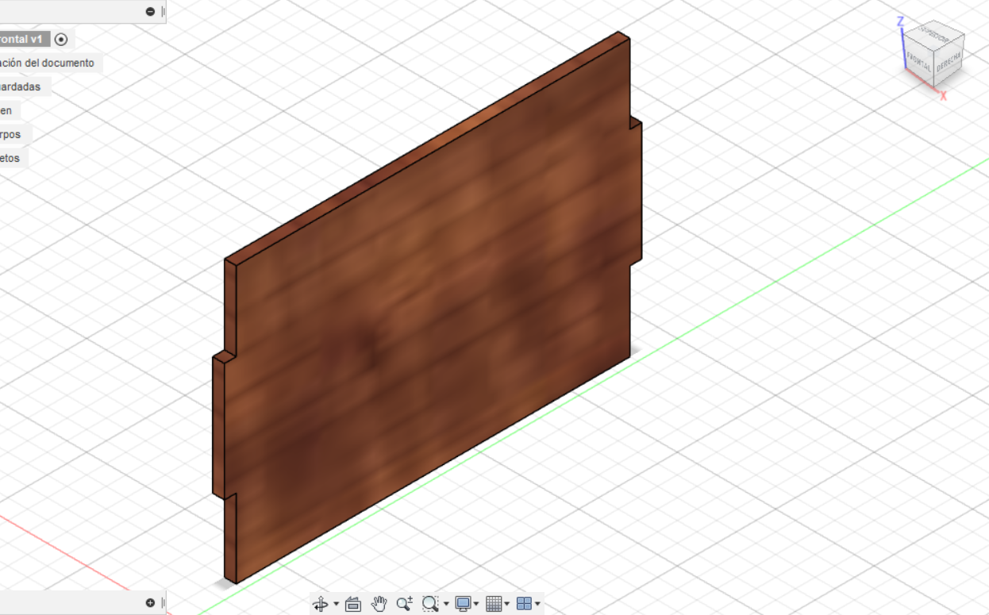989x615 pixels.
Task: Toggle activation radio next to Frontal v1
Action: coord(61,39)
